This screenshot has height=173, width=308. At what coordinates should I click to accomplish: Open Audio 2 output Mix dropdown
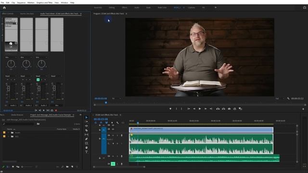pyautogui.click(x=26, y=57)
